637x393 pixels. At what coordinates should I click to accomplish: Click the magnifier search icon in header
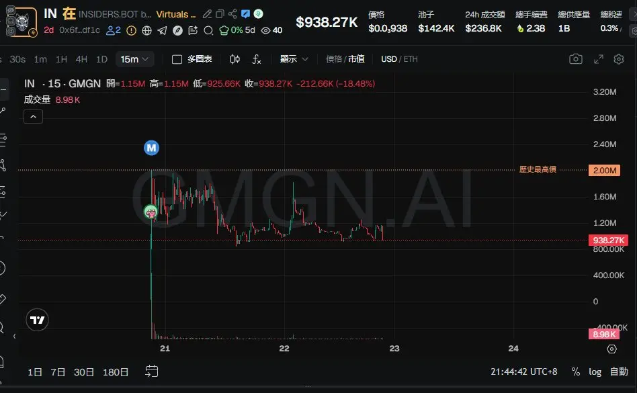[208, 30]
